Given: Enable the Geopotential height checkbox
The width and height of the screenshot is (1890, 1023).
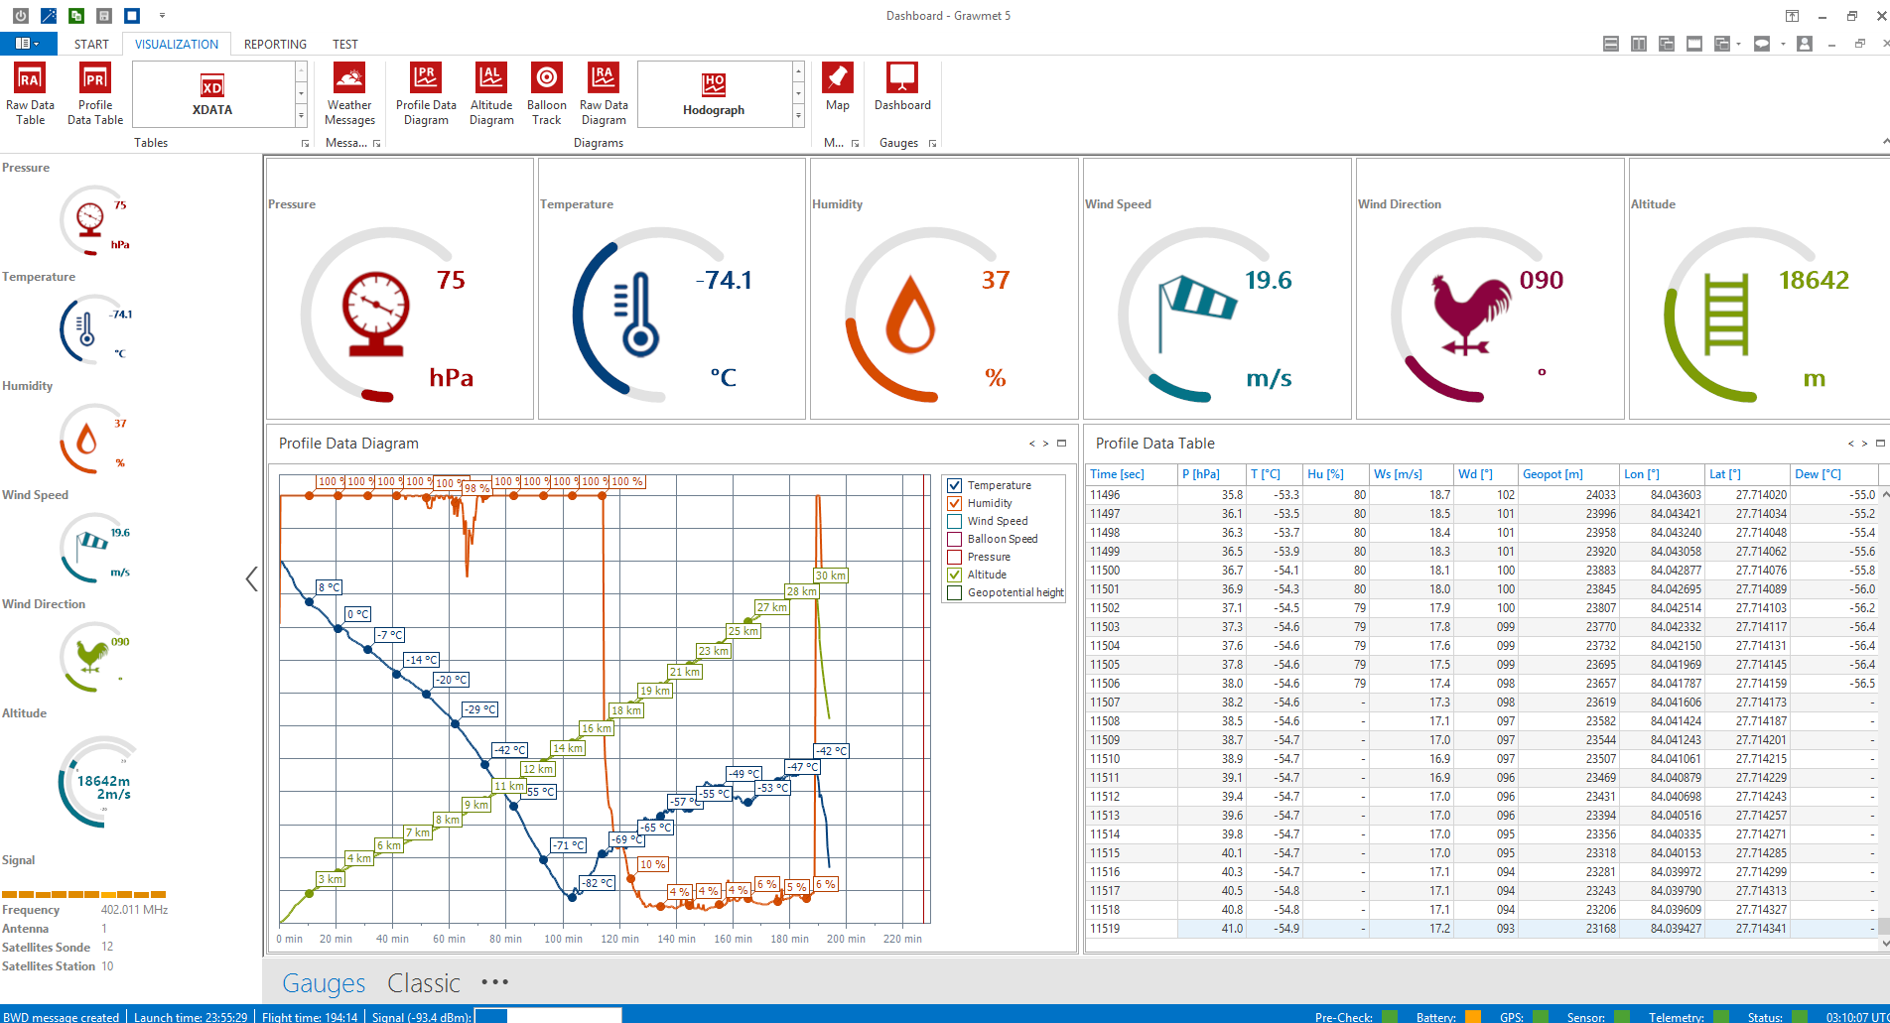Looking at the screenshot, I should [955, 592].
